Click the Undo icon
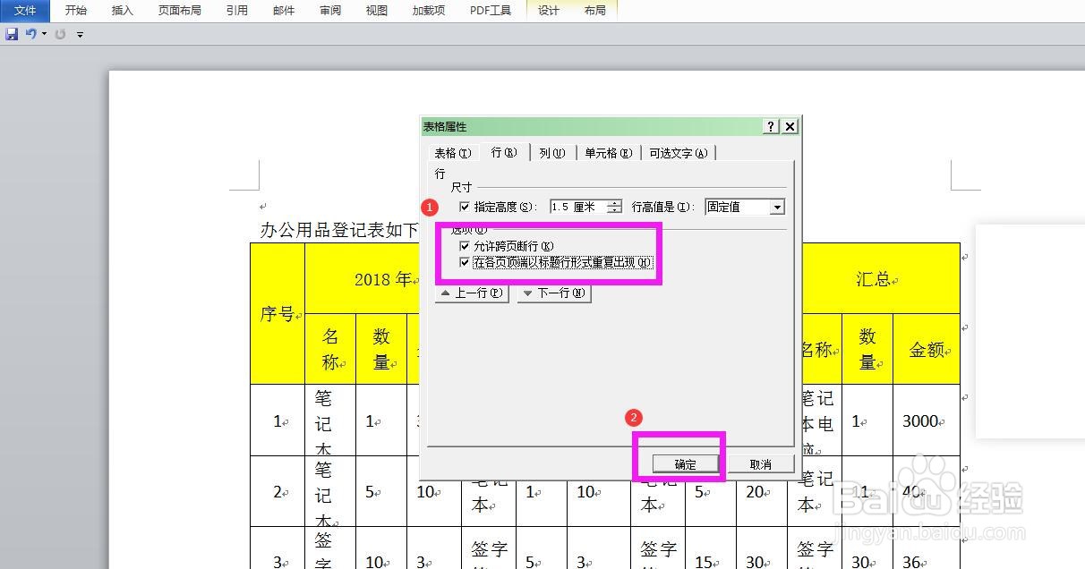Image resolution: width=1085 pixels, height=569 pixels. click(30, 34)
